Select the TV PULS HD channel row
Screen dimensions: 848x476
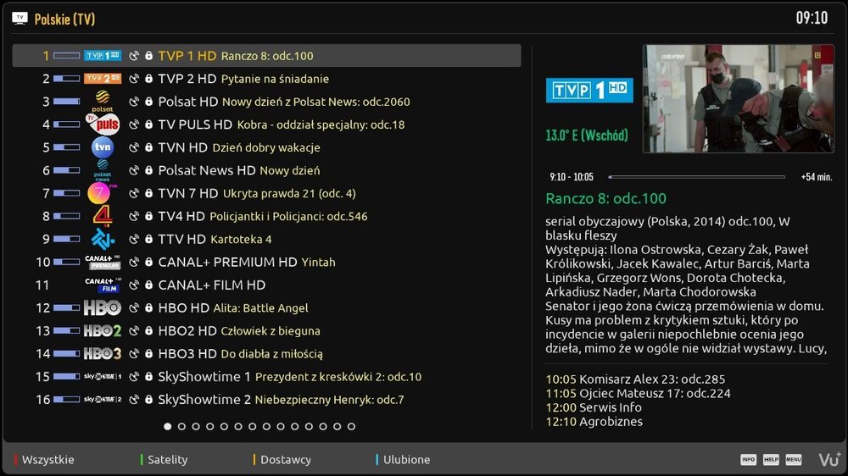pyautogui.click(x=266, y=125)
